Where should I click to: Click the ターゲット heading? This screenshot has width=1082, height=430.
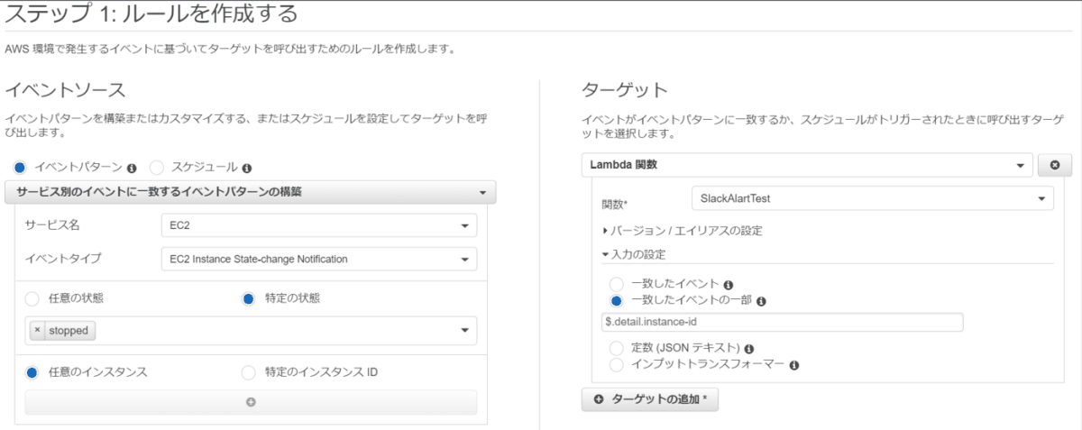[x=625, y=90]
